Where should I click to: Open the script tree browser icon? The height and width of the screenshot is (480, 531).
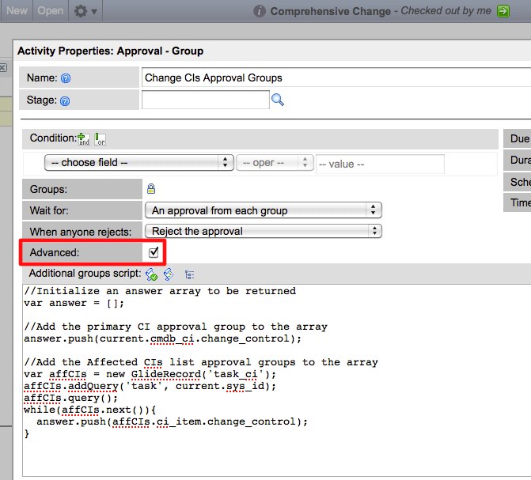tap(189, 274)
